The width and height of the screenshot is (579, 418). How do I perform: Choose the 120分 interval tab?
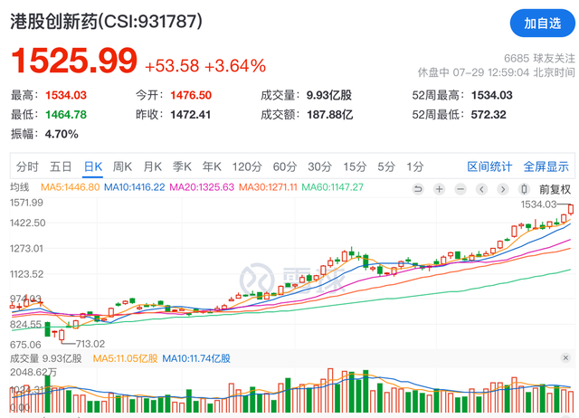coord(247,166)
